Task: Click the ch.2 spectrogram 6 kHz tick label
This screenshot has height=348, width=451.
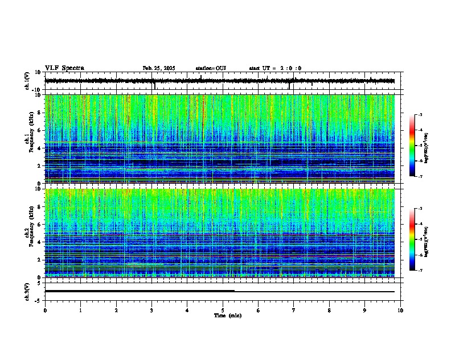Action: coord(39,225)
